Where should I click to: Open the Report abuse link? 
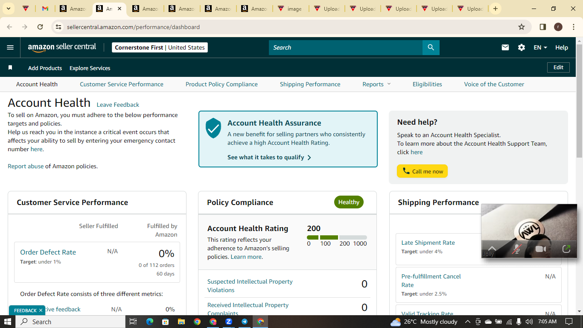click(26, 166)
